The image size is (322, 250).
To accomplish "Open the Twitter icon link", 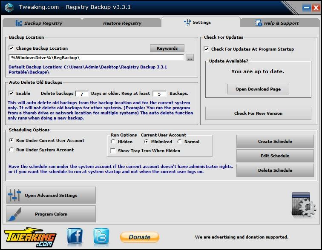I will [101, 236].
